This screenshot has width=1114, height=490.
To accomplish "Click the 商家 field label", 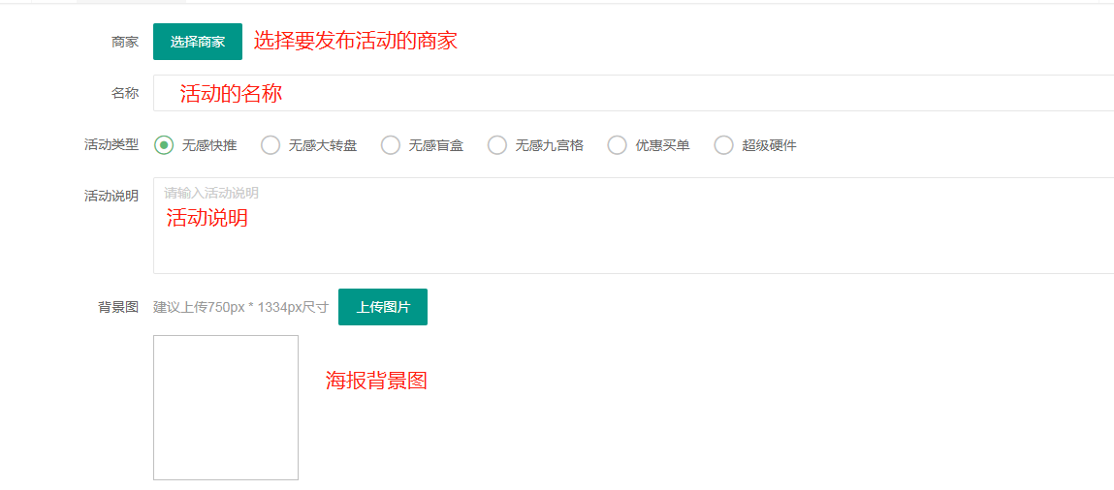I will pos(125,42).
